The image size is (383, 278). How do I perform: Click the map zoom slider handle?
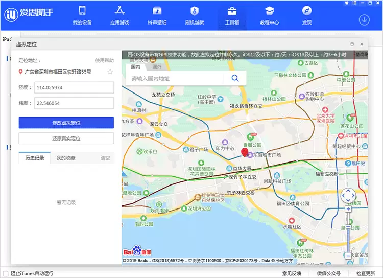(348, 227)
